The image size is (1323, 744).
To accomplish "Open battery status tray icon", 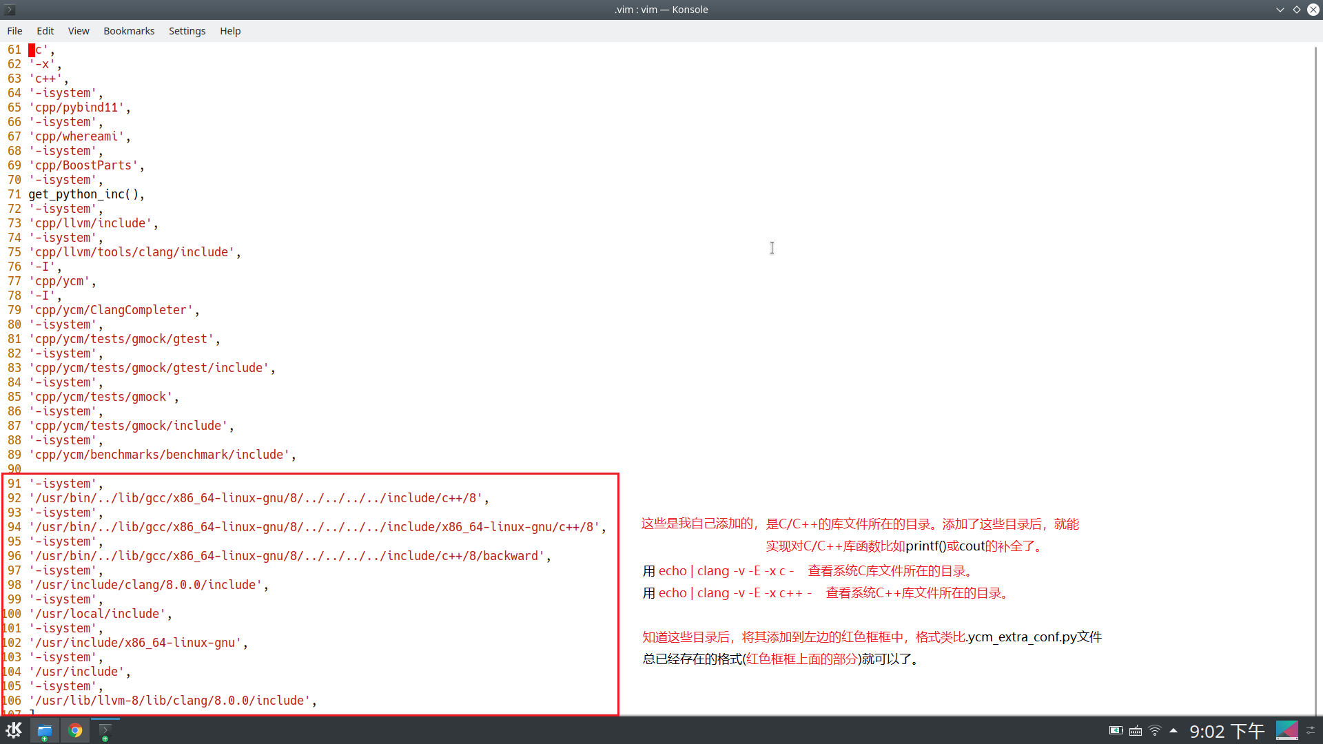I will coord(1116,730).
